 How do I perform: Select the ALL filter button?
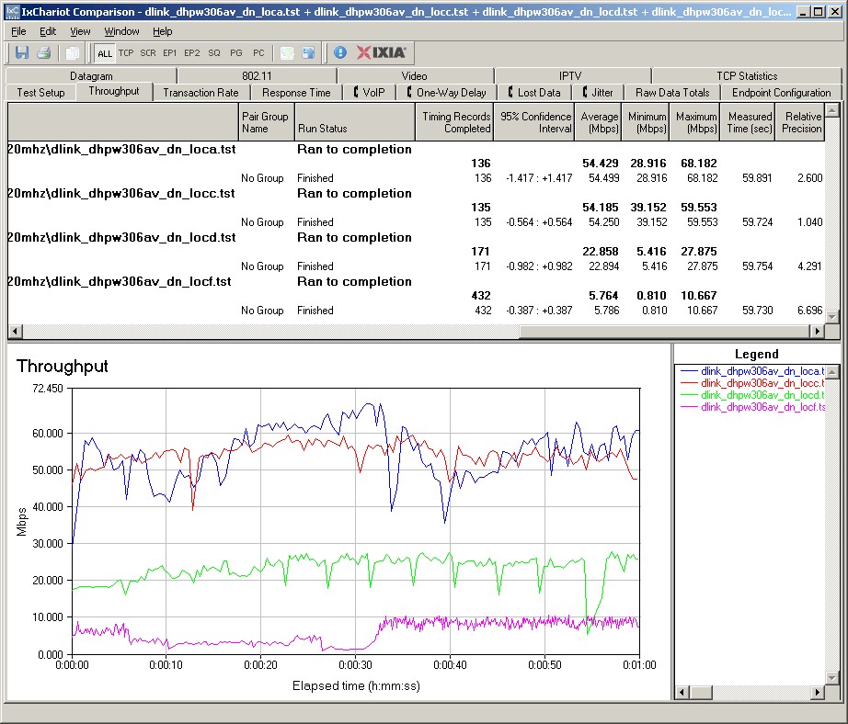click(x=104, y=53)
